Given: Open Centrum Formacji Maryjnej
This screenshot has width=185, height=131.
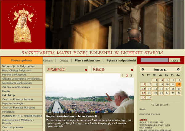Looking at the screenshot, I should pyautogui.click(x=22, y=107).
